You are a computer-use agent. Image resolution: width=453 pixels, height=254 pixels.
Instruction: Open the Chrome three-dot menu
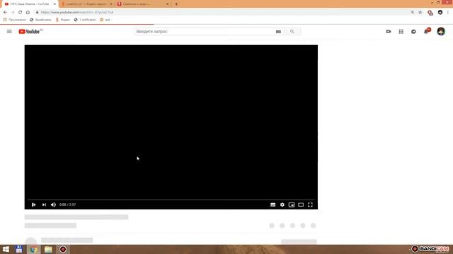[448, 13]
